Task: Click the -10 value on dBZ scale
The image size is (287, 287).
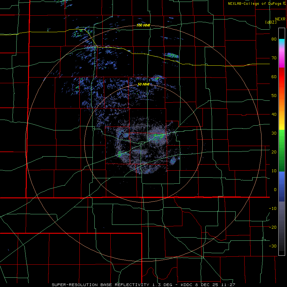Action: [x=273, y=208]
